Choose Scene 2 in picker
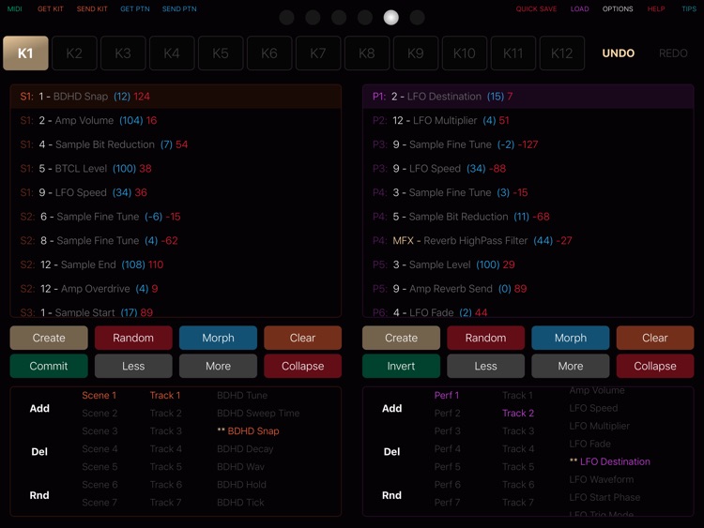This screenshot has width=704, height=528. (99, 414)
